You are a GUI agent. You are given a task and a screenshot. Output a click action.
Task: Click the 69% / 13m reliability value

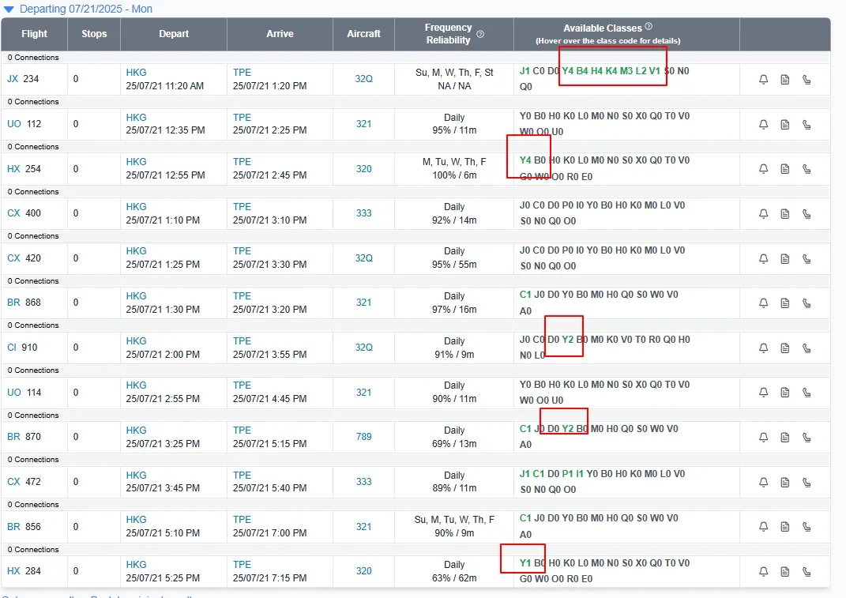[x=454, y=444]
